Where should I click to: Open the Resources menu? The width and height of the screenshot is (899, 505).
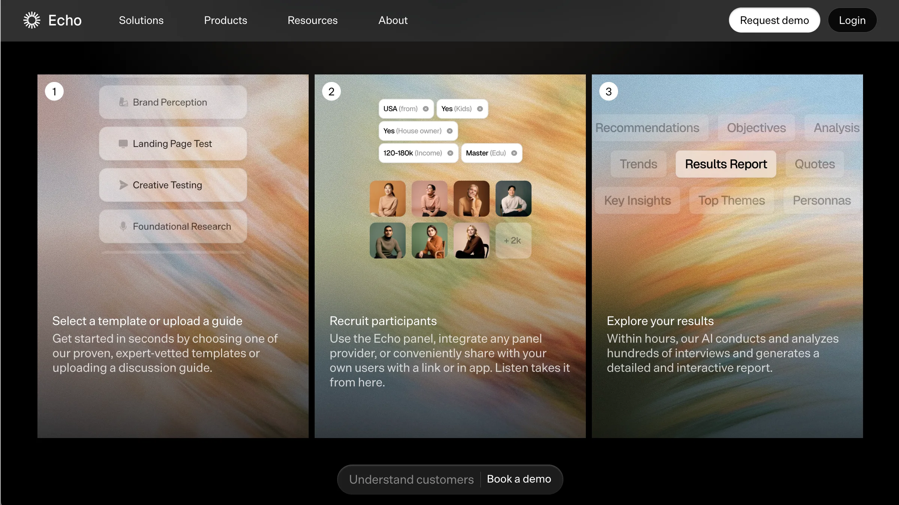(312, 20)
